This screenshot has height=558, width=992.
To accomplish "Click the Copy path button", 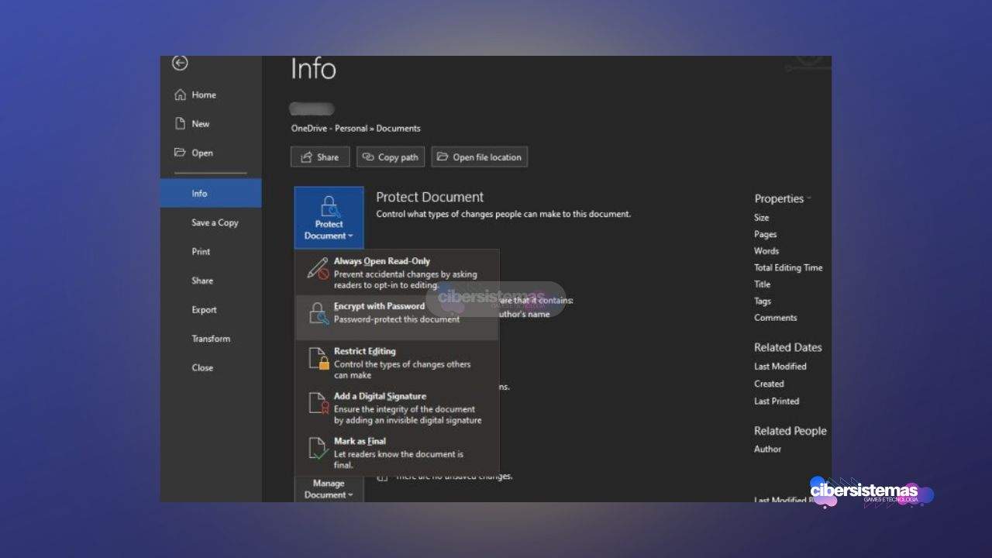I will (x=391, y=157).
